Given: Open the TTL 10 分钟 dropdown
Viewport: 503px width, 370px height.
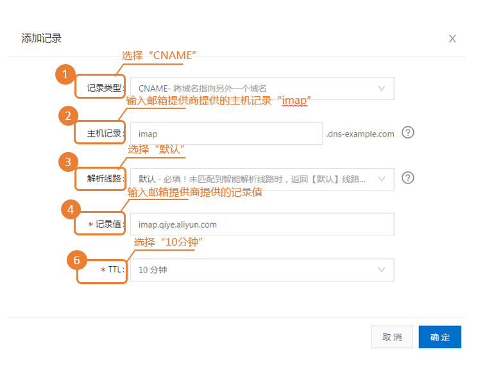Looking at the screenshot, I should click(x=262, y=270).
